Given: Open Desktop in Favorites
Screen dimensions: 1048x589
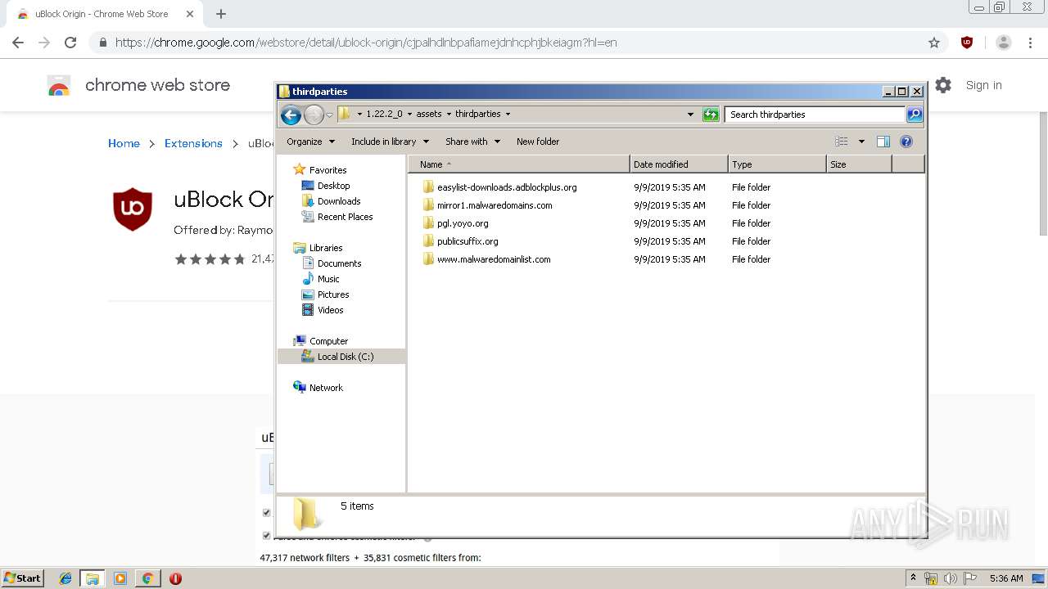Looking at the screenshot, I should [x=333, y=186].
